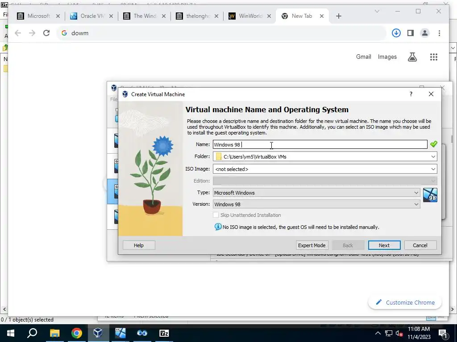Open the Gmail link

click(x=363, y=57)
